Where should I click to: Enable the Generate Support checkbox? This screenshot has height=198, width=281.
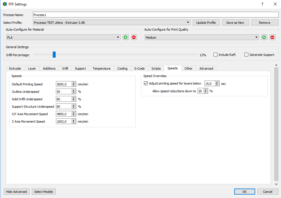(x=246, y=55)
